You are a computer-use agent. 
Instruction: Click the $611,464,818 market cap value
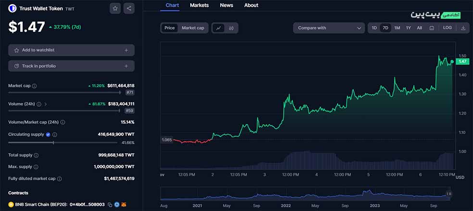pyautogui.click(x=121, y=86)
